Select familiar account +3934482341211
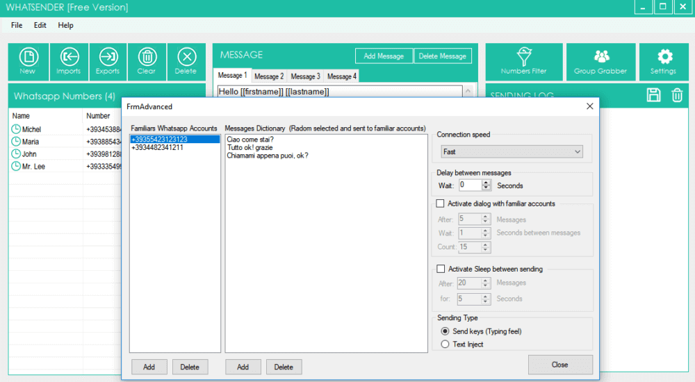Screen dimensions: 695x382 click(x=175, y=147)
